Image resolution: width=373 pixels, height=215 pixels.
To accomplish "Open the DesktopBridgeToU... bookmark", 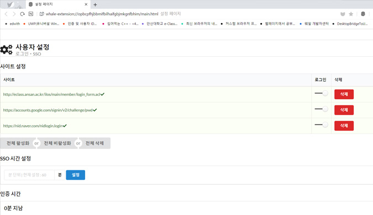I will 350,24.
